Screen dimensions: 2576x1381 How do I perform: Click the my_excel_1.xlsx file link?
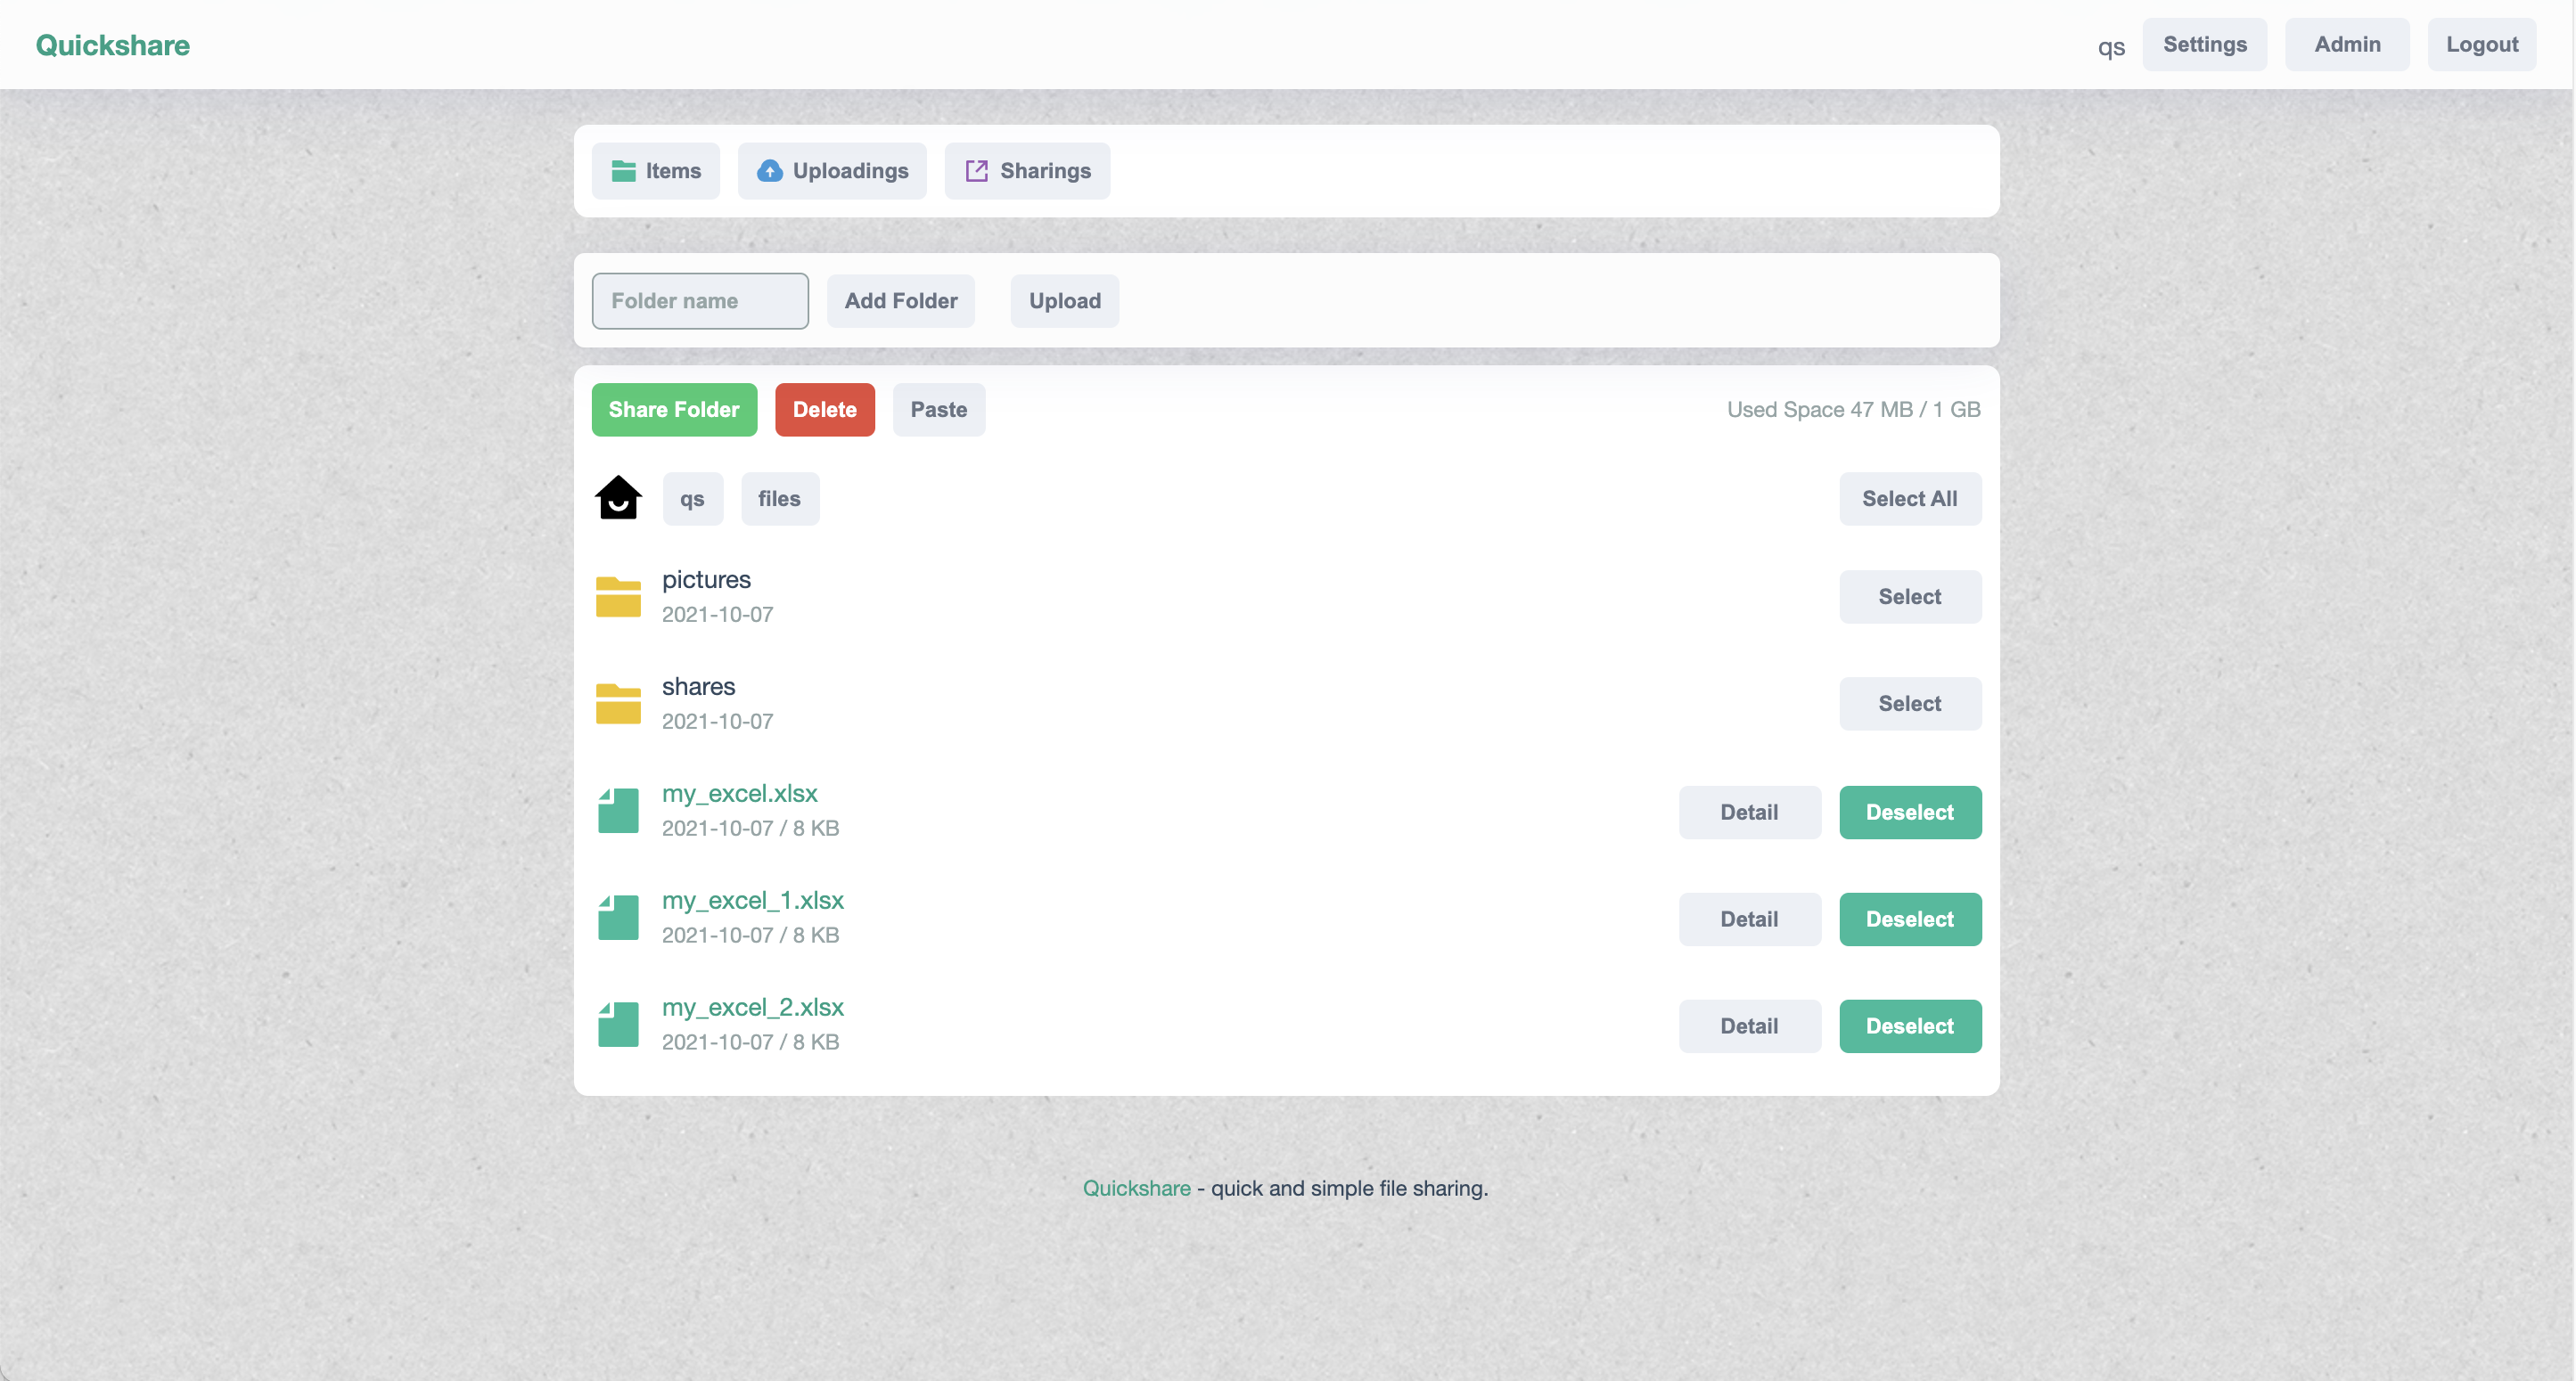pos(753,901)
